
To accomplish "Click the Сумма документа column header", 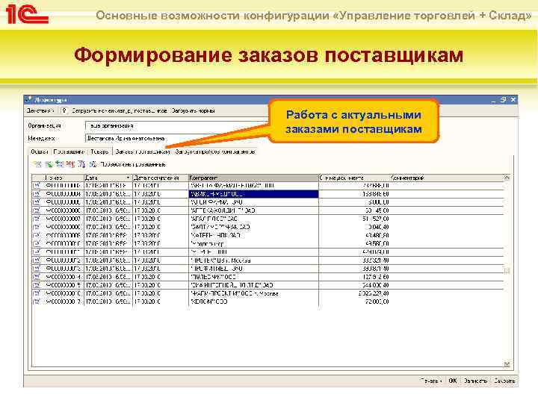I will (354, 178).
